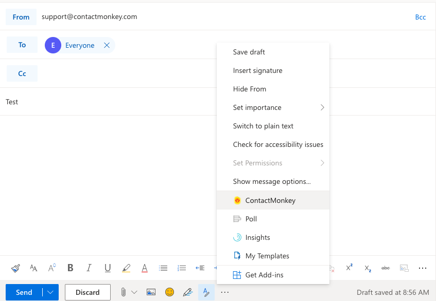Open My Templates add-in
This screenshot has width=436, height=301.
pos(273,256)
